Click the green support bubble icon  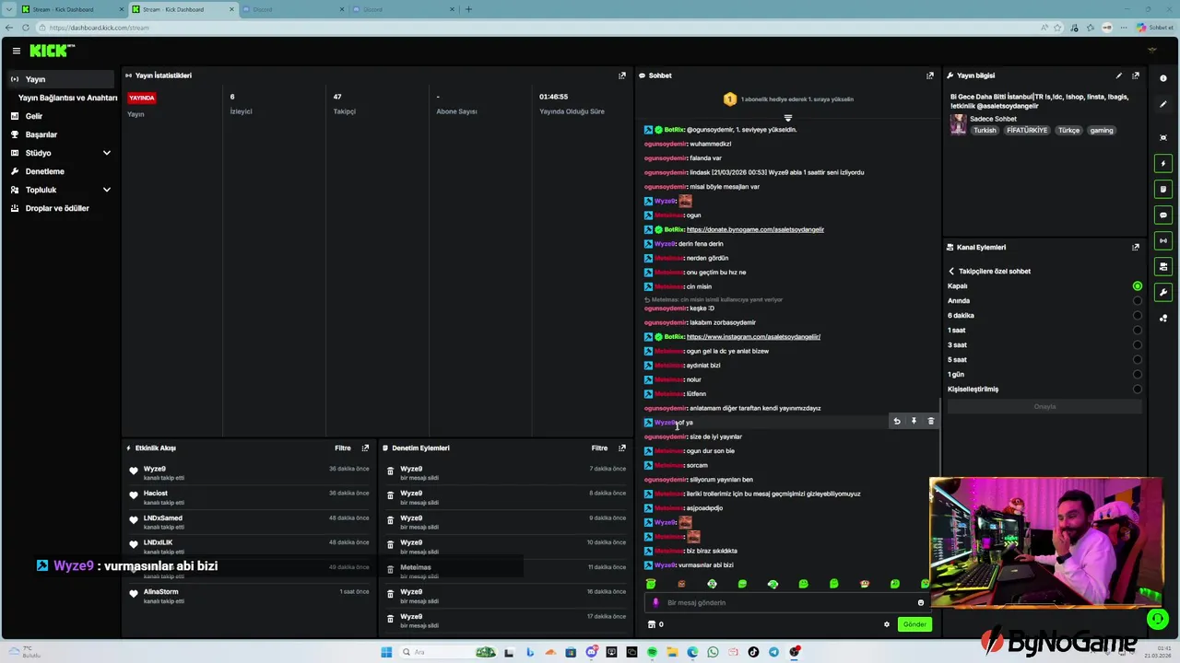coord(1157,620)
